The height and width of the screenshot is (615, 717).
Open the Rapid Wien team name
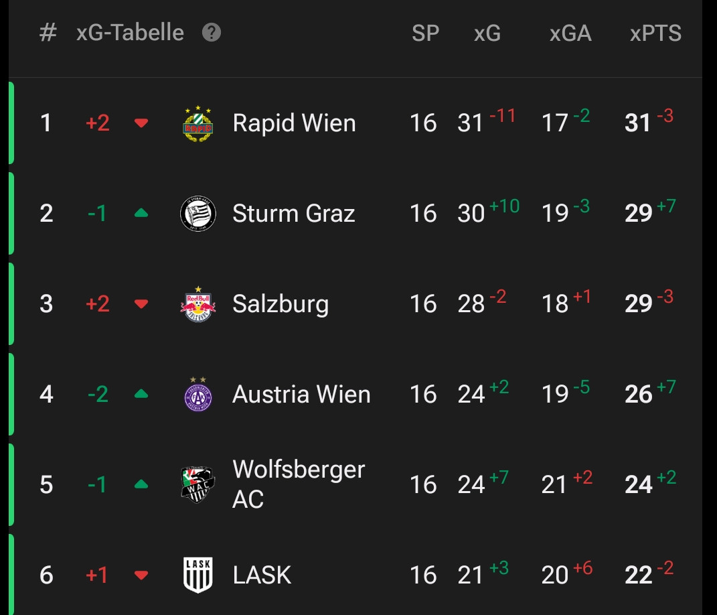tap(294, 123)
